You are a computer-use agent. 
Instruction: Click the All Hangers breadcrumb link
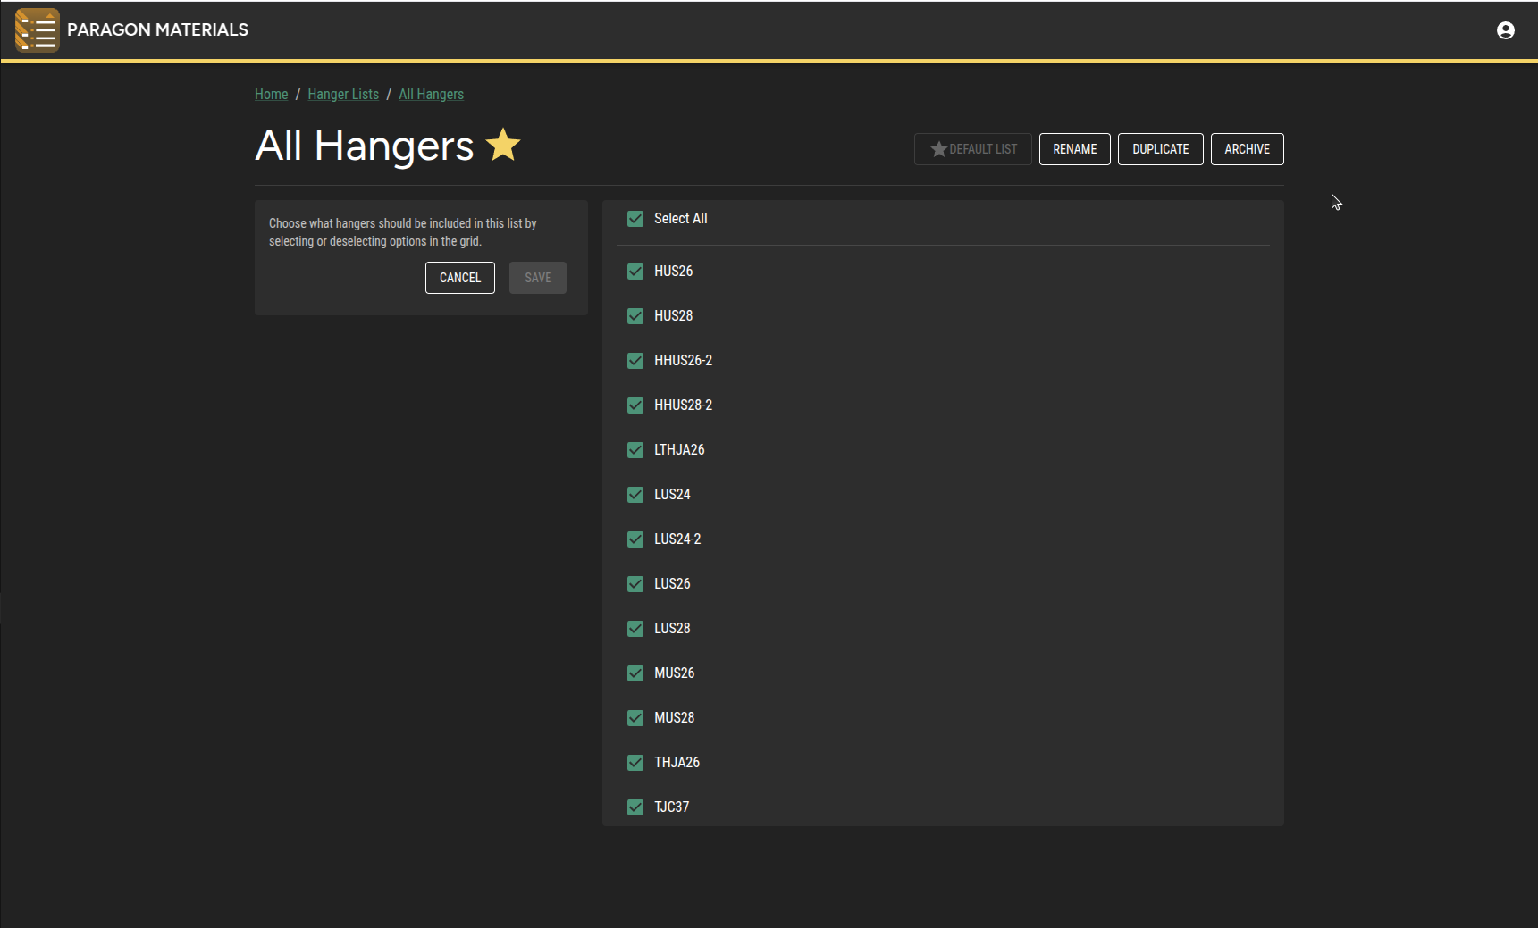pos(431,95)
